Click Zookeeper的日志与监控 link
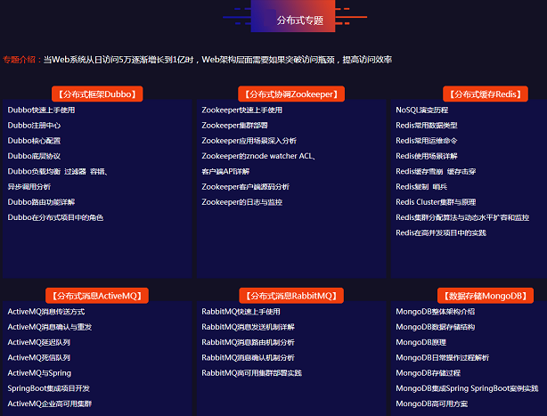547x416 pixels. (241, 202)
